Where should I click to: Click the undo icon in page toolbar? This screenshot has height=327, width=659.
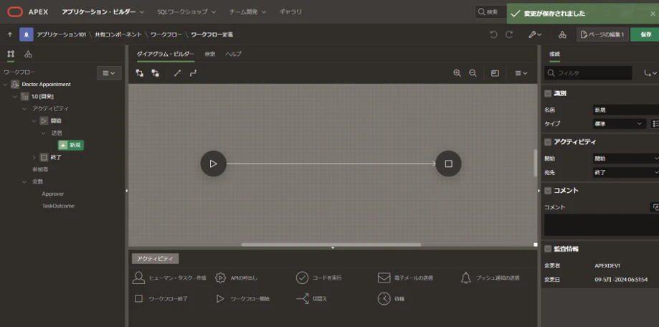coord(493,35)
